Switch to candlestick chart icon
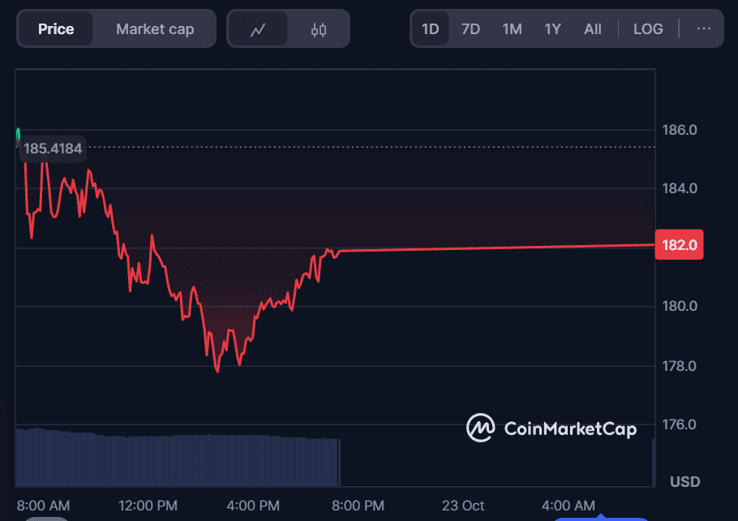The height and width of the screenshot is (521, 738). 319,29
